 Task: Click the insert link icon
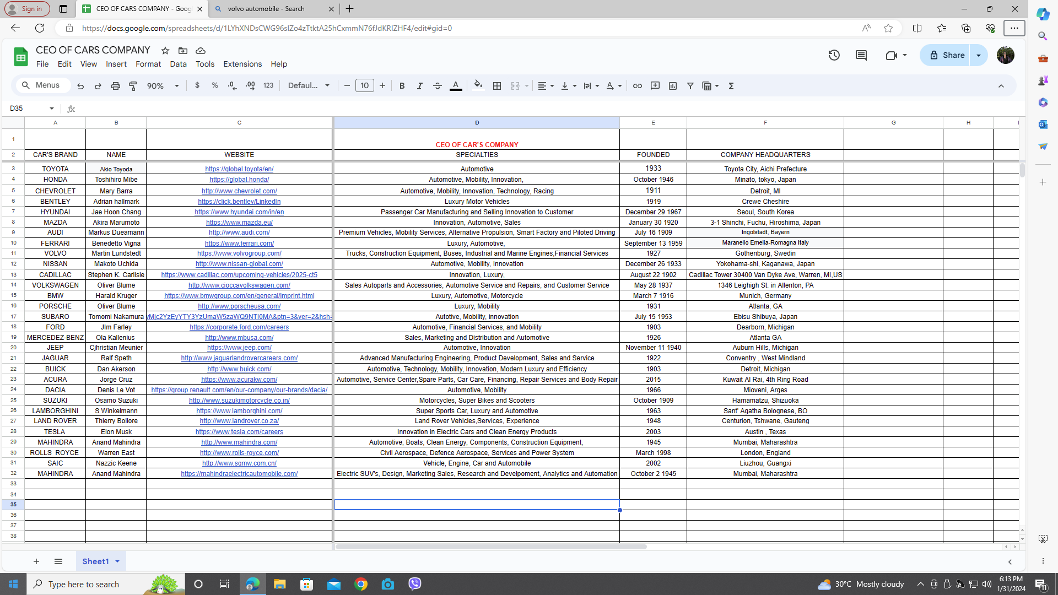tap(637, 86)
